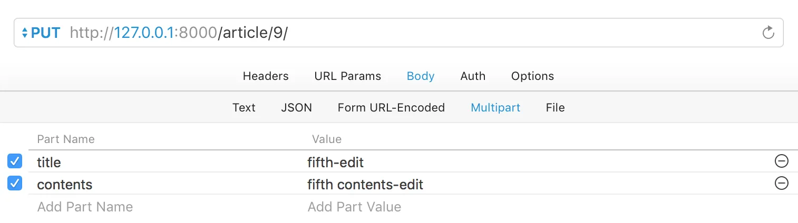Edit the fifth-edit value field
This screenshot has height=223, width=798.
click(336, 162)
